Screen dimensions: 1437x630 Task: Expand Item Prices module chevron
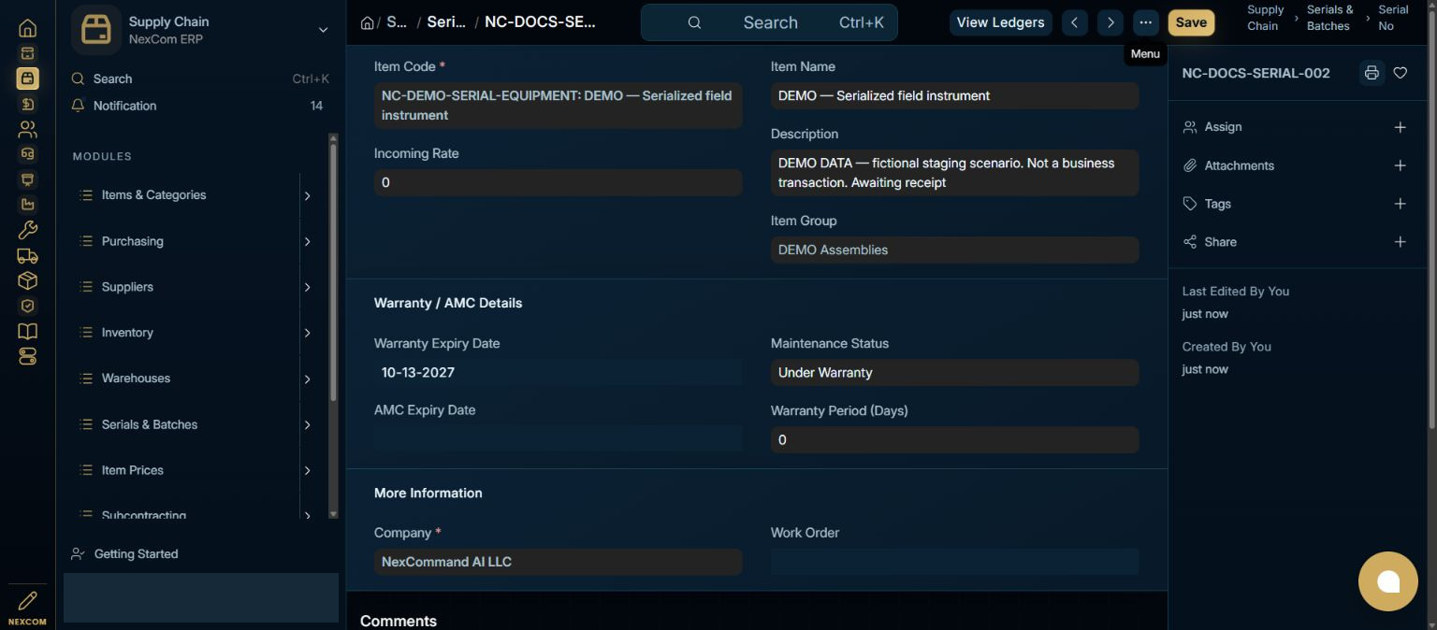click(x=307, y=470)
